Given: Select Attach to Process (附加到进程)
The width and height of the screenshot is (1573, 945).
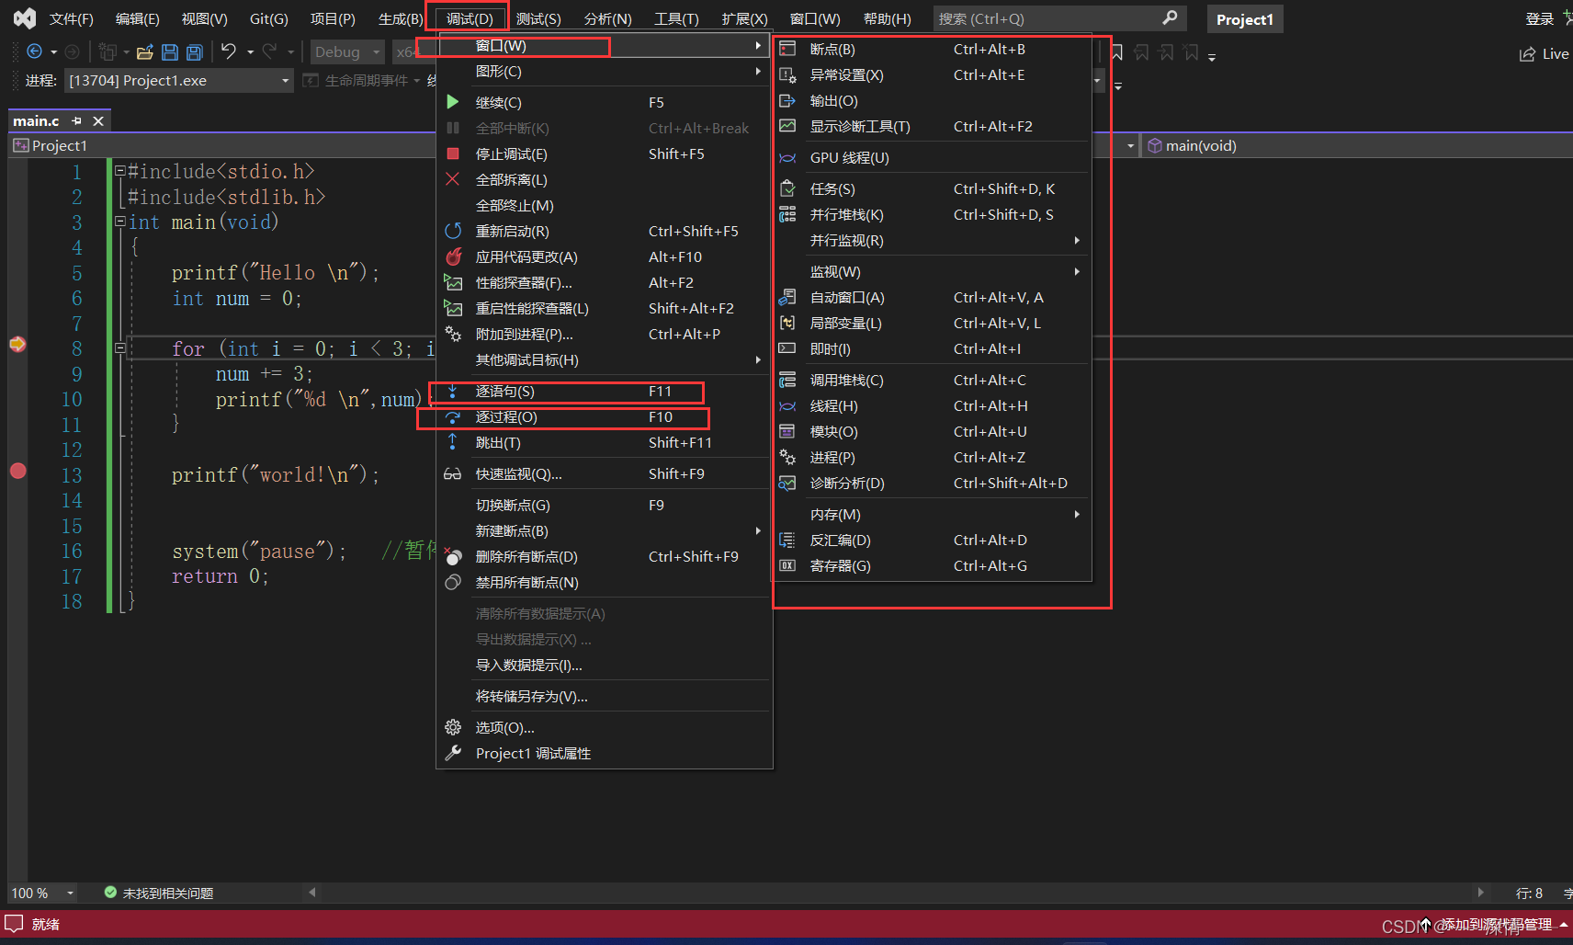Looking at the screenshot, I should coord(604,335).
